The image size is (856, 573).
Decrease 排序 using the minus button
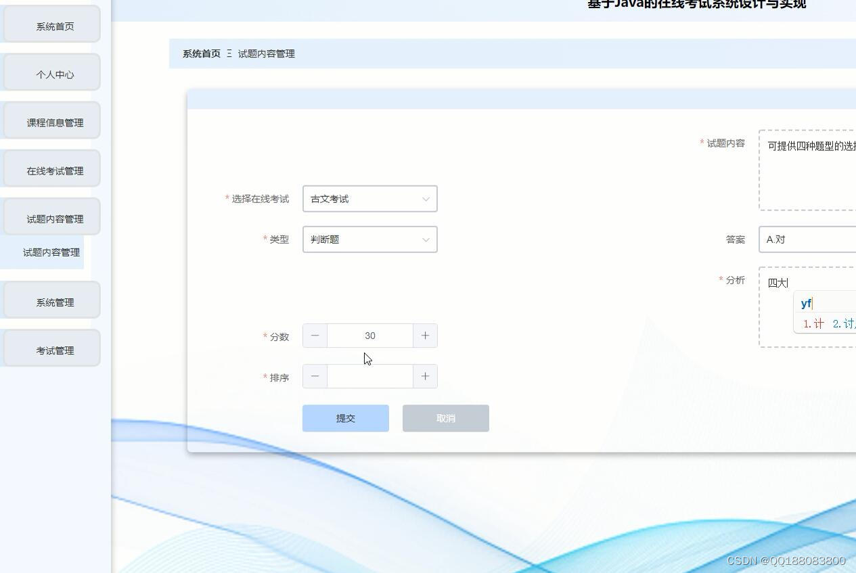point(314,375)
